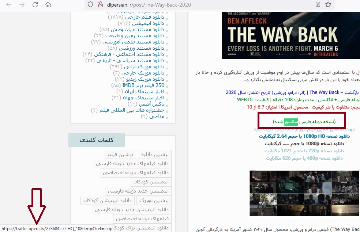Open اخبار سینمای ایران link
The width and height of the screenshot is (360, 232).
tap(145, 91)
